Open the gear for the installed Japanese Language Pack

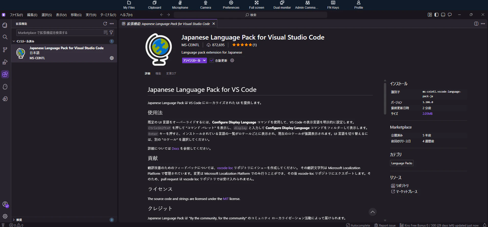[112, 58]
